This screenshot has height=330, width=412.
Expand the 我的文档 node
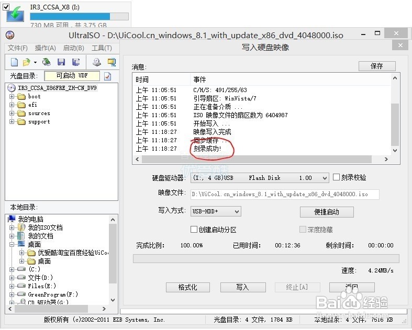[12, 236]
